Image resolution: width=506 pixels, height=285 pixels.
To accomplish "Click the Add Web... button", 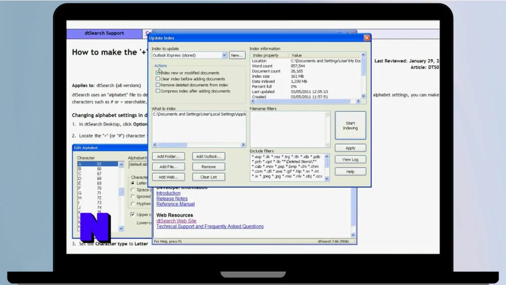I will click(x=169, y=177).
